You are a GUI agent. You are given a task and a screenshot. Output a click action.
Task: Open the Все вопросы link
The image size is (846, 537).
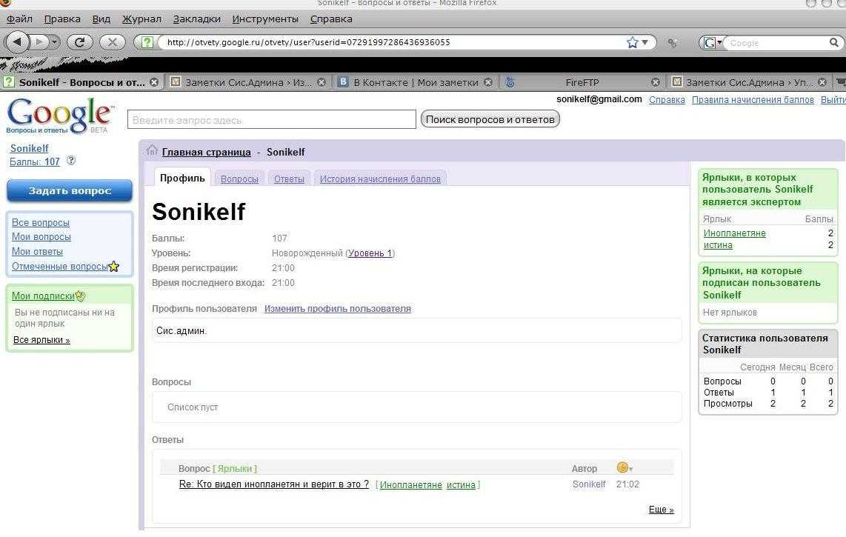pyautogui.click(x=41, y=222)
